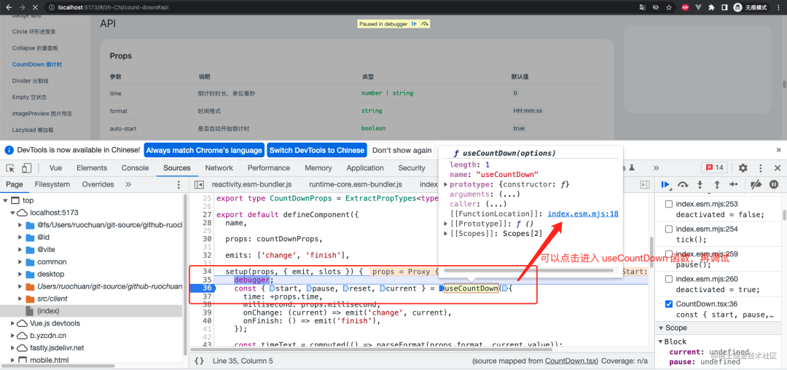The height and width of the screenshot is (370, 787).
Task: Click Step out of current function
Action: pos(716,184)
